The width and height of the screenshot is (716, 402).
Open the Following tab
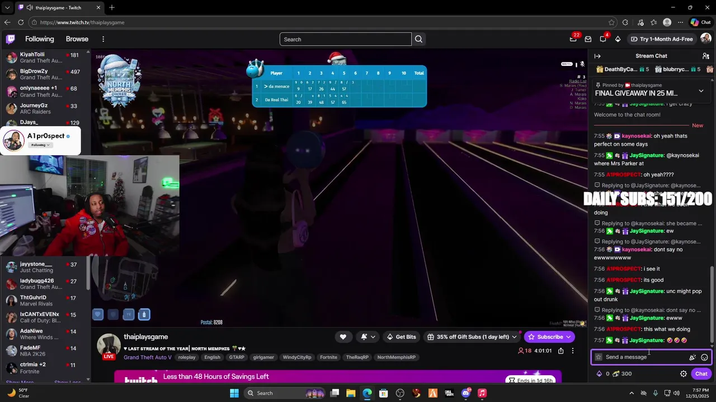[x=40, y=39]
